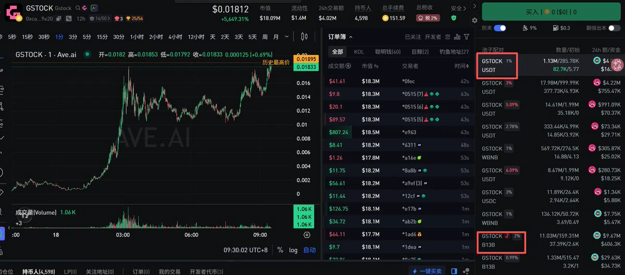Click 已关注 filter in order book
The height and width of the screenshot is (275, 625).
click(x=413, y=37)
